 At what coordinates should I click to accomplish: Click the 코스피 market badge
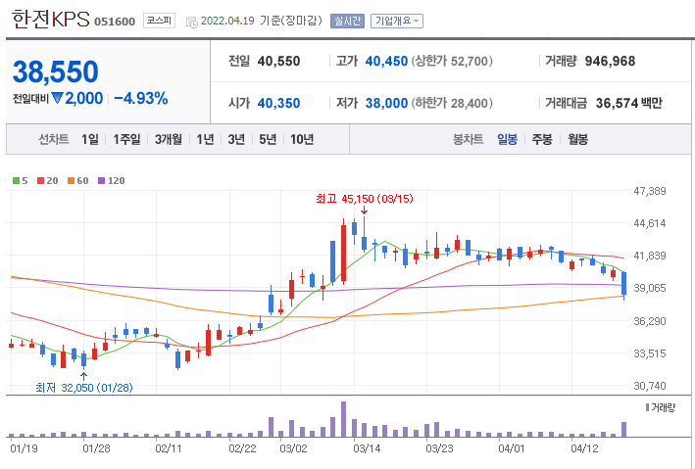coord(159,21)
